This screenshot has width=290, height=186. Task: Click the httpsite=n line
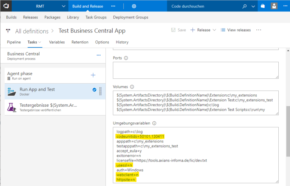126,179
